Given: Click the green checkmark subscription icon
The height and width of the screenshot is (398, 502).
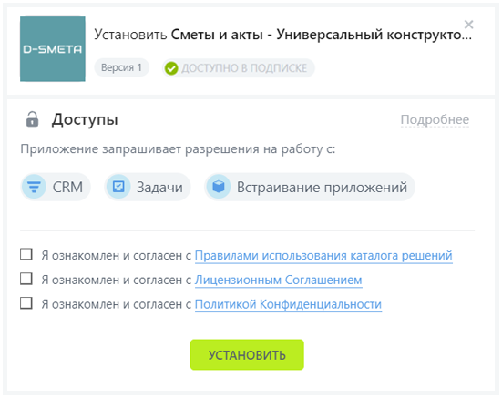Looking at the screenshot, I should point(171,68).
